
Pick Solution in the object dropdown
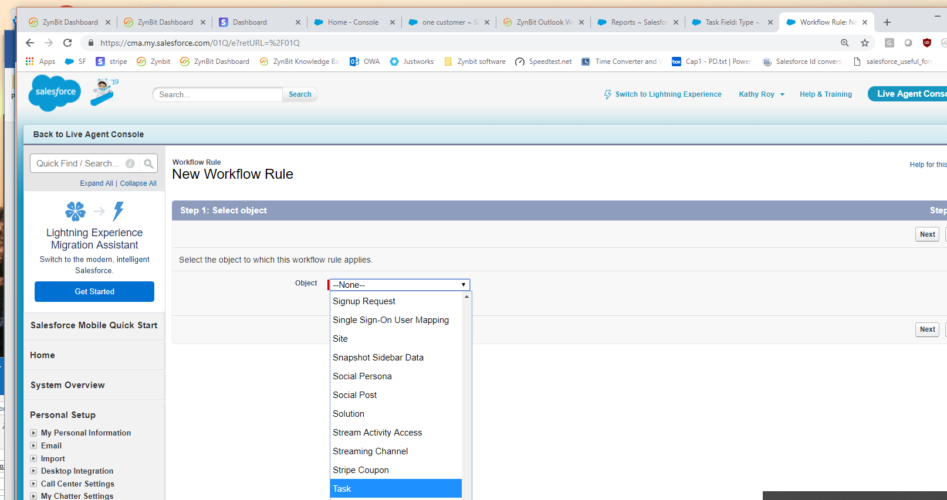coord(396,414)
